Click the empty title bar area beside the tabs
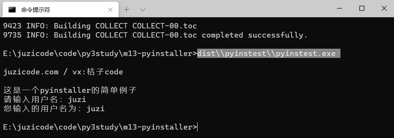394x138 pixels. tap(236, 8)
